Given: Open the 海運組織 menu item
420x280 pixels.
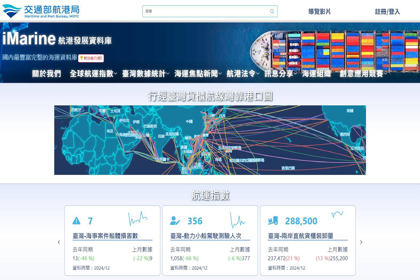Looking at the screenshot, I should [316, 73].
